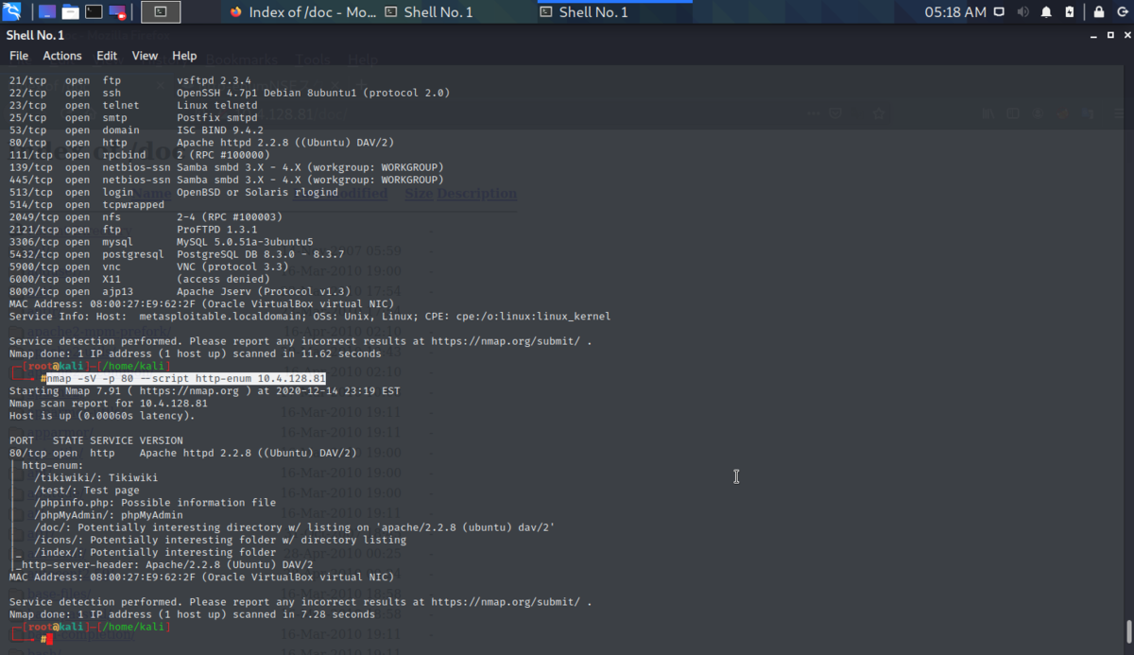Click the 'Starting Nmap 7.91' line
The image size is (1134, 655).
click(x=204, y=390)
